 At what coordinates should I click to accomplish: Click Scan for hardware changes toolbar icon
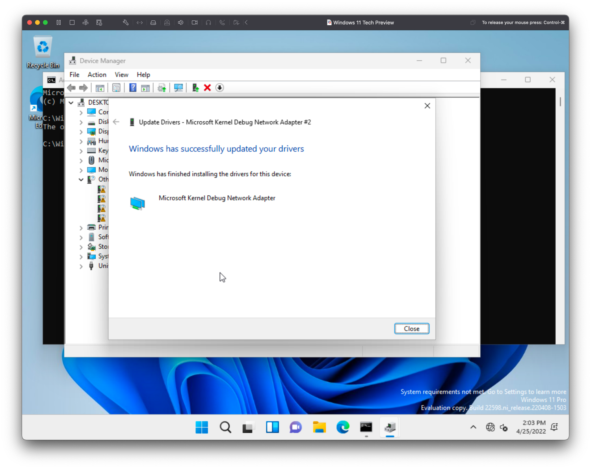[178, 88]
